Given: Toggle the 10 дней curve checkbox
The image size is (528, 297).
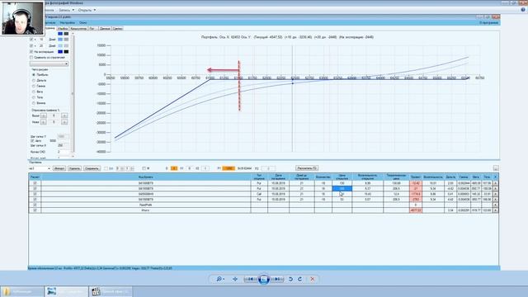Looking at the screenshot, I should tap(31, 40).
